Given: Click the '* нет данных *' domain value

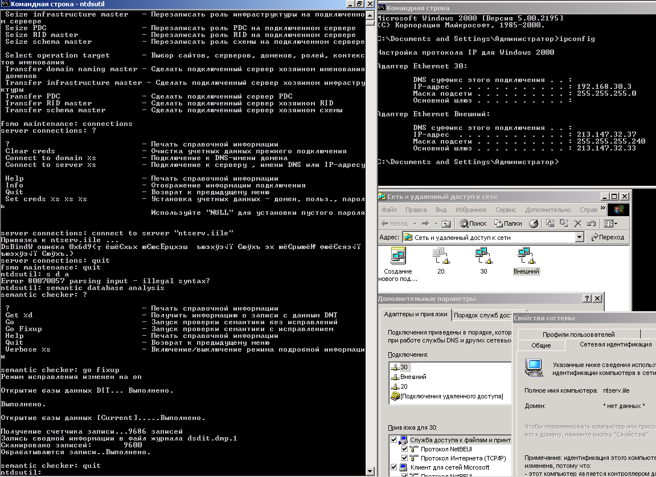Looking at the screenshot, I should 624,406.
